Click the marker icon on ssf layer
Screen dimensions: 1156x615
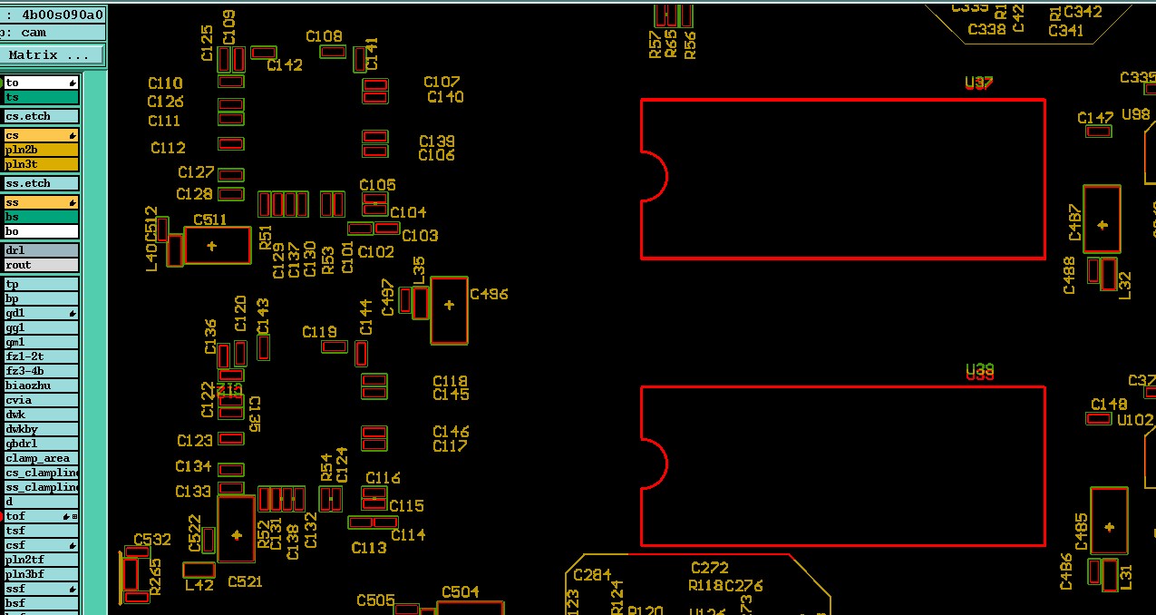tap(73, 589)
